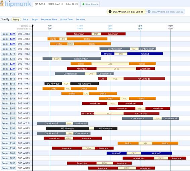Sort results by Departure Time
190x171 pixels.
49,19
